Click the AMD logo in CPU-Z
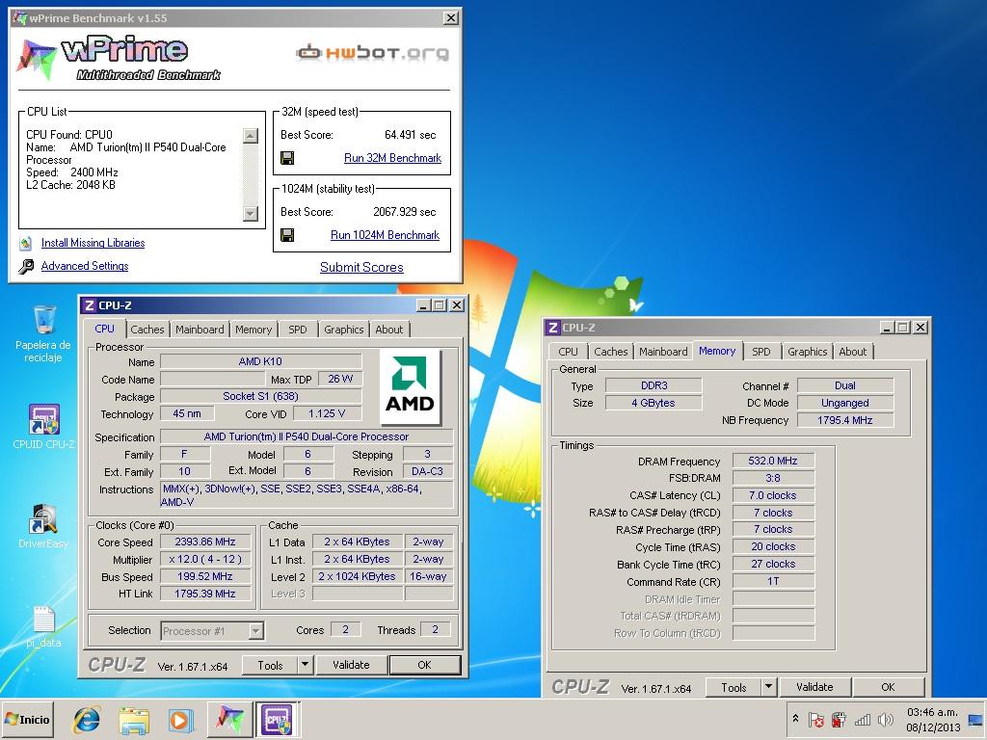 coord(410,385)
